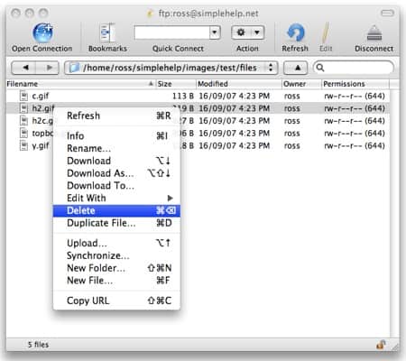The height and width of the screenshot is (361, 406).
Task: Expand the Edit With submenu
Action: pyautogui.click(x=116, y=198)
